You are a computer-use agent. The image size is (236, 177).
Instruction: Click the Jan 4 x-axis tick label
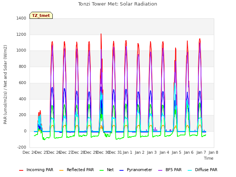(164, 152)
